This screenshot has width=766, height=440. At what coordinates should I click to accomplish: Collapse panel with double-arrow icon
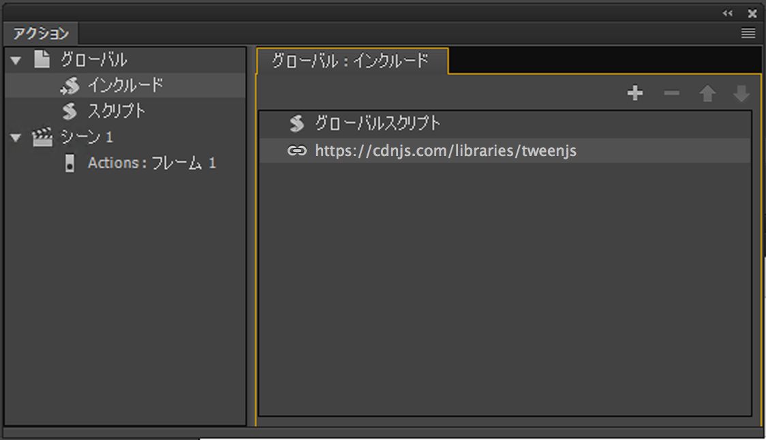(727, 13)
